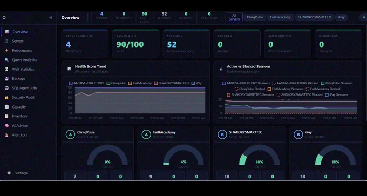Toggle FaithAcademy Sessions legend item
Viewport: 367px width, 196px height.
click(286, 89)
